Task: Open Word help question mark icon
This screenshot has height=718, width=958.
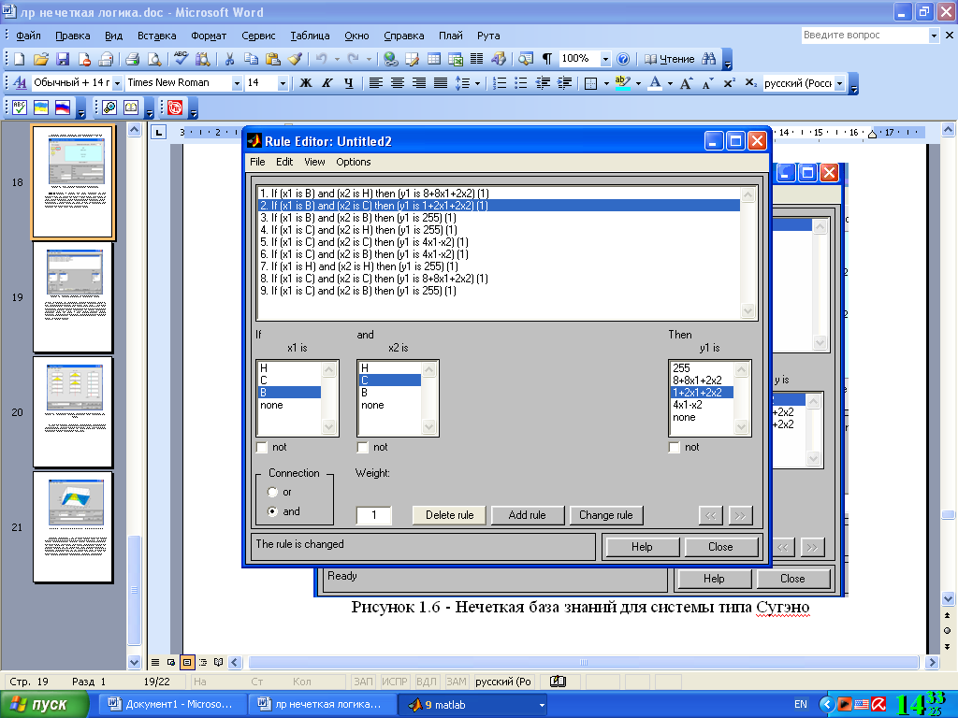Action: [622, 59]
